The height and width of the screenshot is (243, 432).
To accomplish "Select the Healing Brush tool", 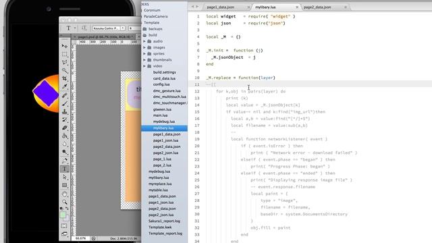I will coord(65,95).
